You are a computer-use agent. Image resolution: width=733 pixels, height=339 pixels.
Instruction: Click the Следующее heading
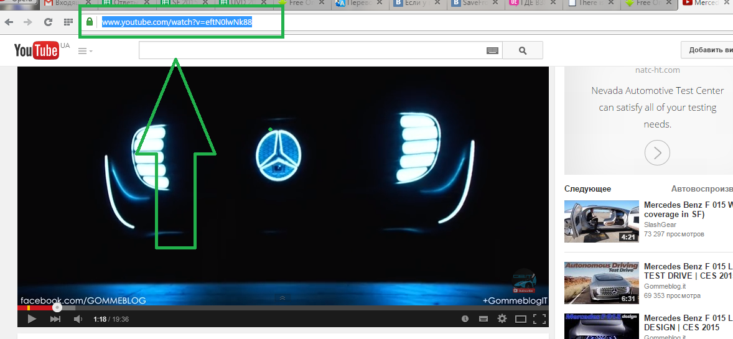[587, 189]
